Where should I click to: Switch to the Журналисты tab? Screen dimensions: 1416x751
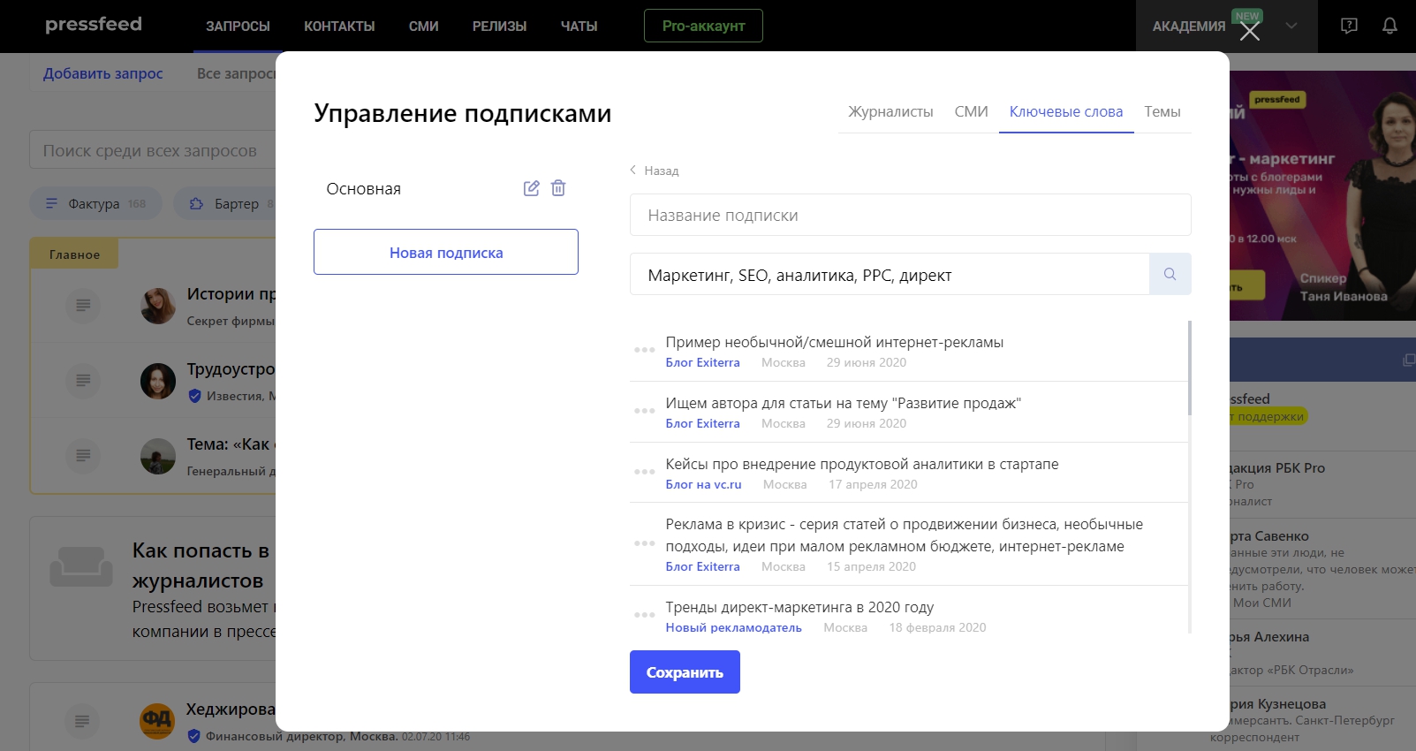tap(890, 111)
